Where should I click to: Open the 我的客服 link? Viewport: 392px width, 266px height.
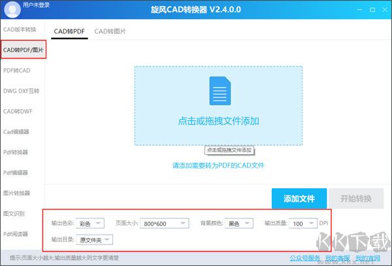[x=338, y=258]
